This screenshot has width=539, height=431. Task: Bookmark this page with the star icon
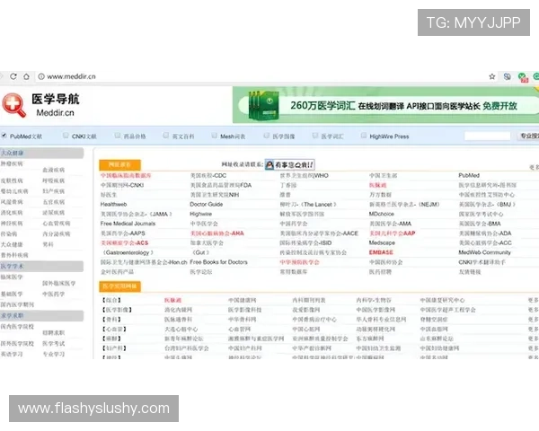(492, 76)
